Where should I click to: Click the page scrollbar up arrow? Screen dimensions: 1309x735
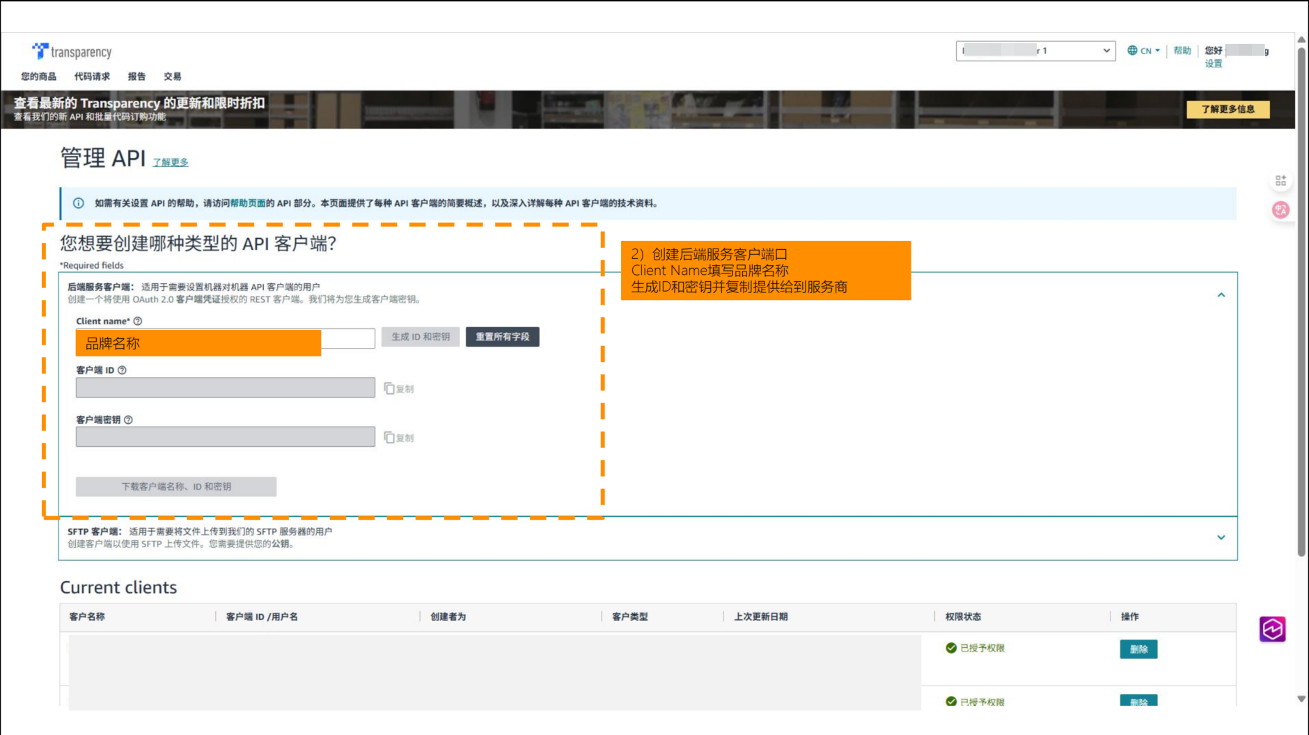click(1301, 40)
